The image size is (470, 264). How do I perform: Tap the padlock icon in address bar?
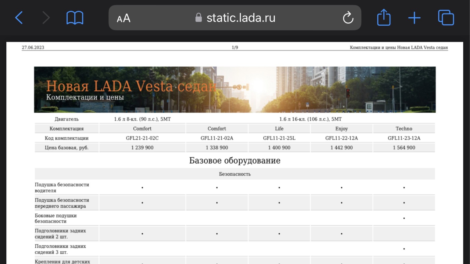(x=198, y=18)
